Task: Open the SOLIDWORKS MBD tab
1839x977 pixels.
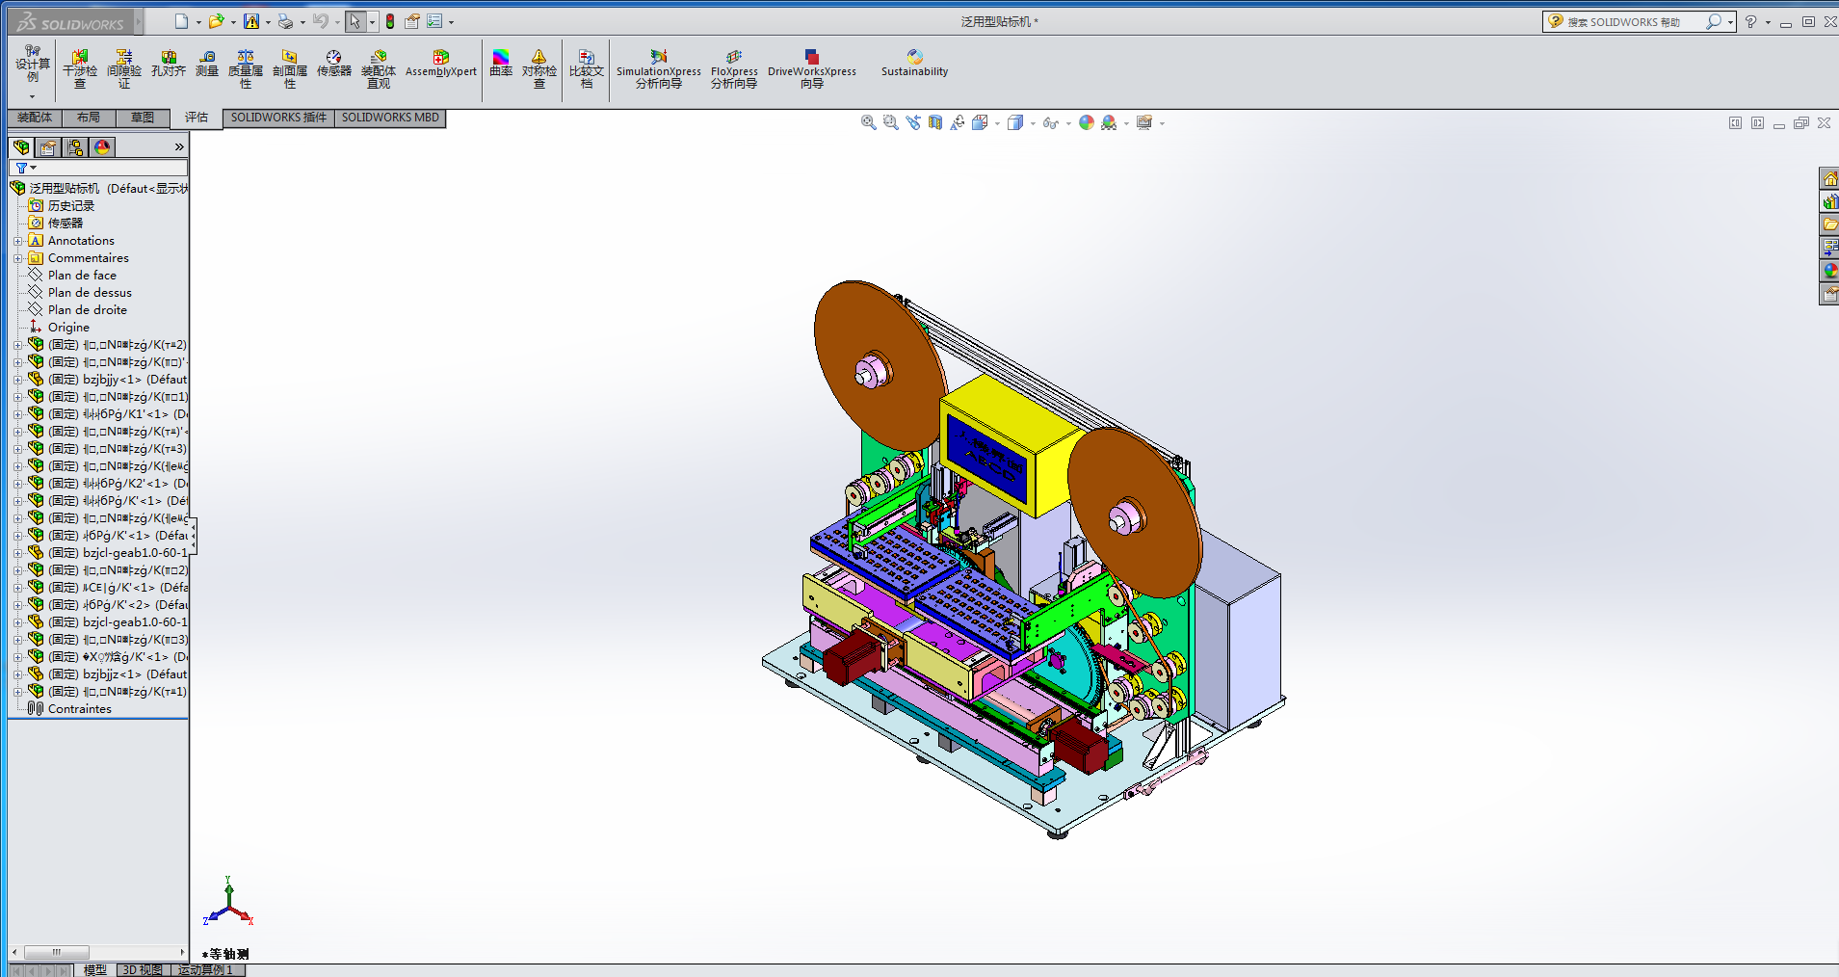Action: (390, 118)
